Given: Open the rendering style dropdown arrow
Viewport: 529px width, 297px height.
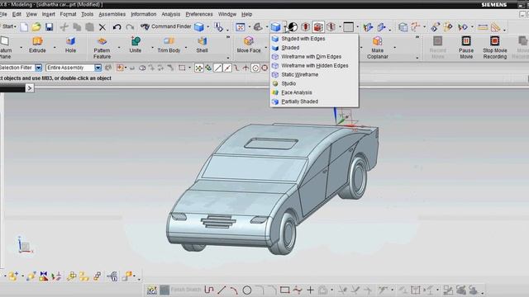Looking at the screenshot, I should tap(285, 27).
